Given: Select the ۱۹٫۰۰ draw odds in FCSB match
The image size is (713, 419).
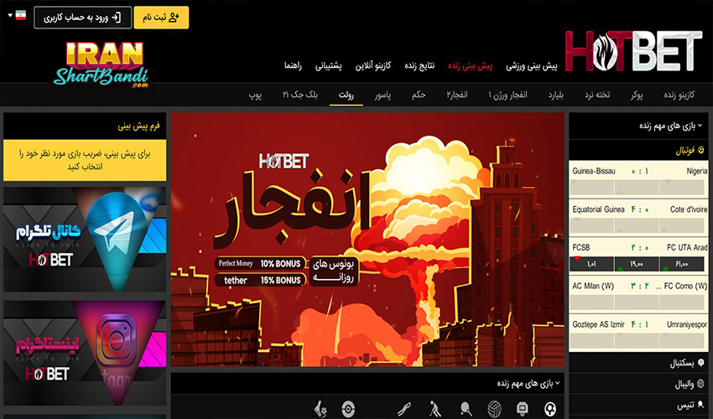Looking at the screenshot, I should click(637, 264).
